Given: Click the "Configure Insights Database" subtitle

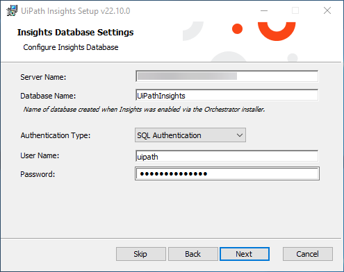Looking at the screenshot, I should tap(71, 47).
